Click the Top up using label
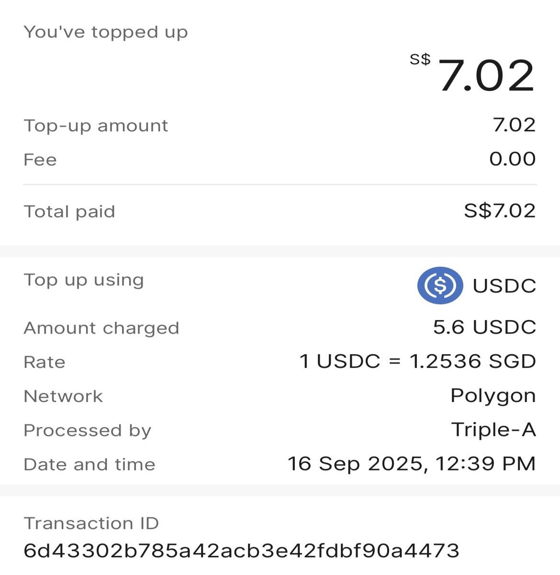This screenshot has width=560, height=575. [84, 280]
